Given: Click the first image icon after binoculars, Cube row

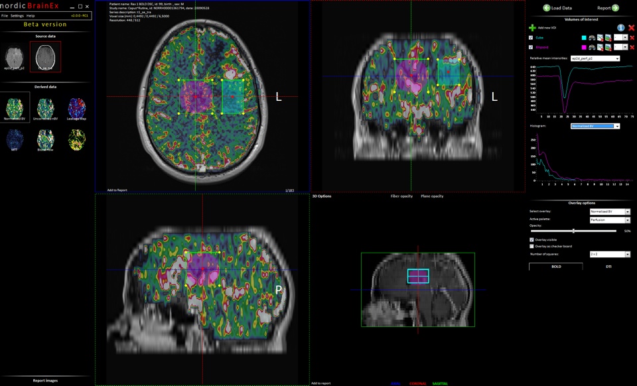Looking at the screenshot, I should coord(600,38).
